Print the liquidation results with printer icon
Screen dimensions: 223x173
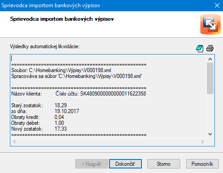(210, 48)
